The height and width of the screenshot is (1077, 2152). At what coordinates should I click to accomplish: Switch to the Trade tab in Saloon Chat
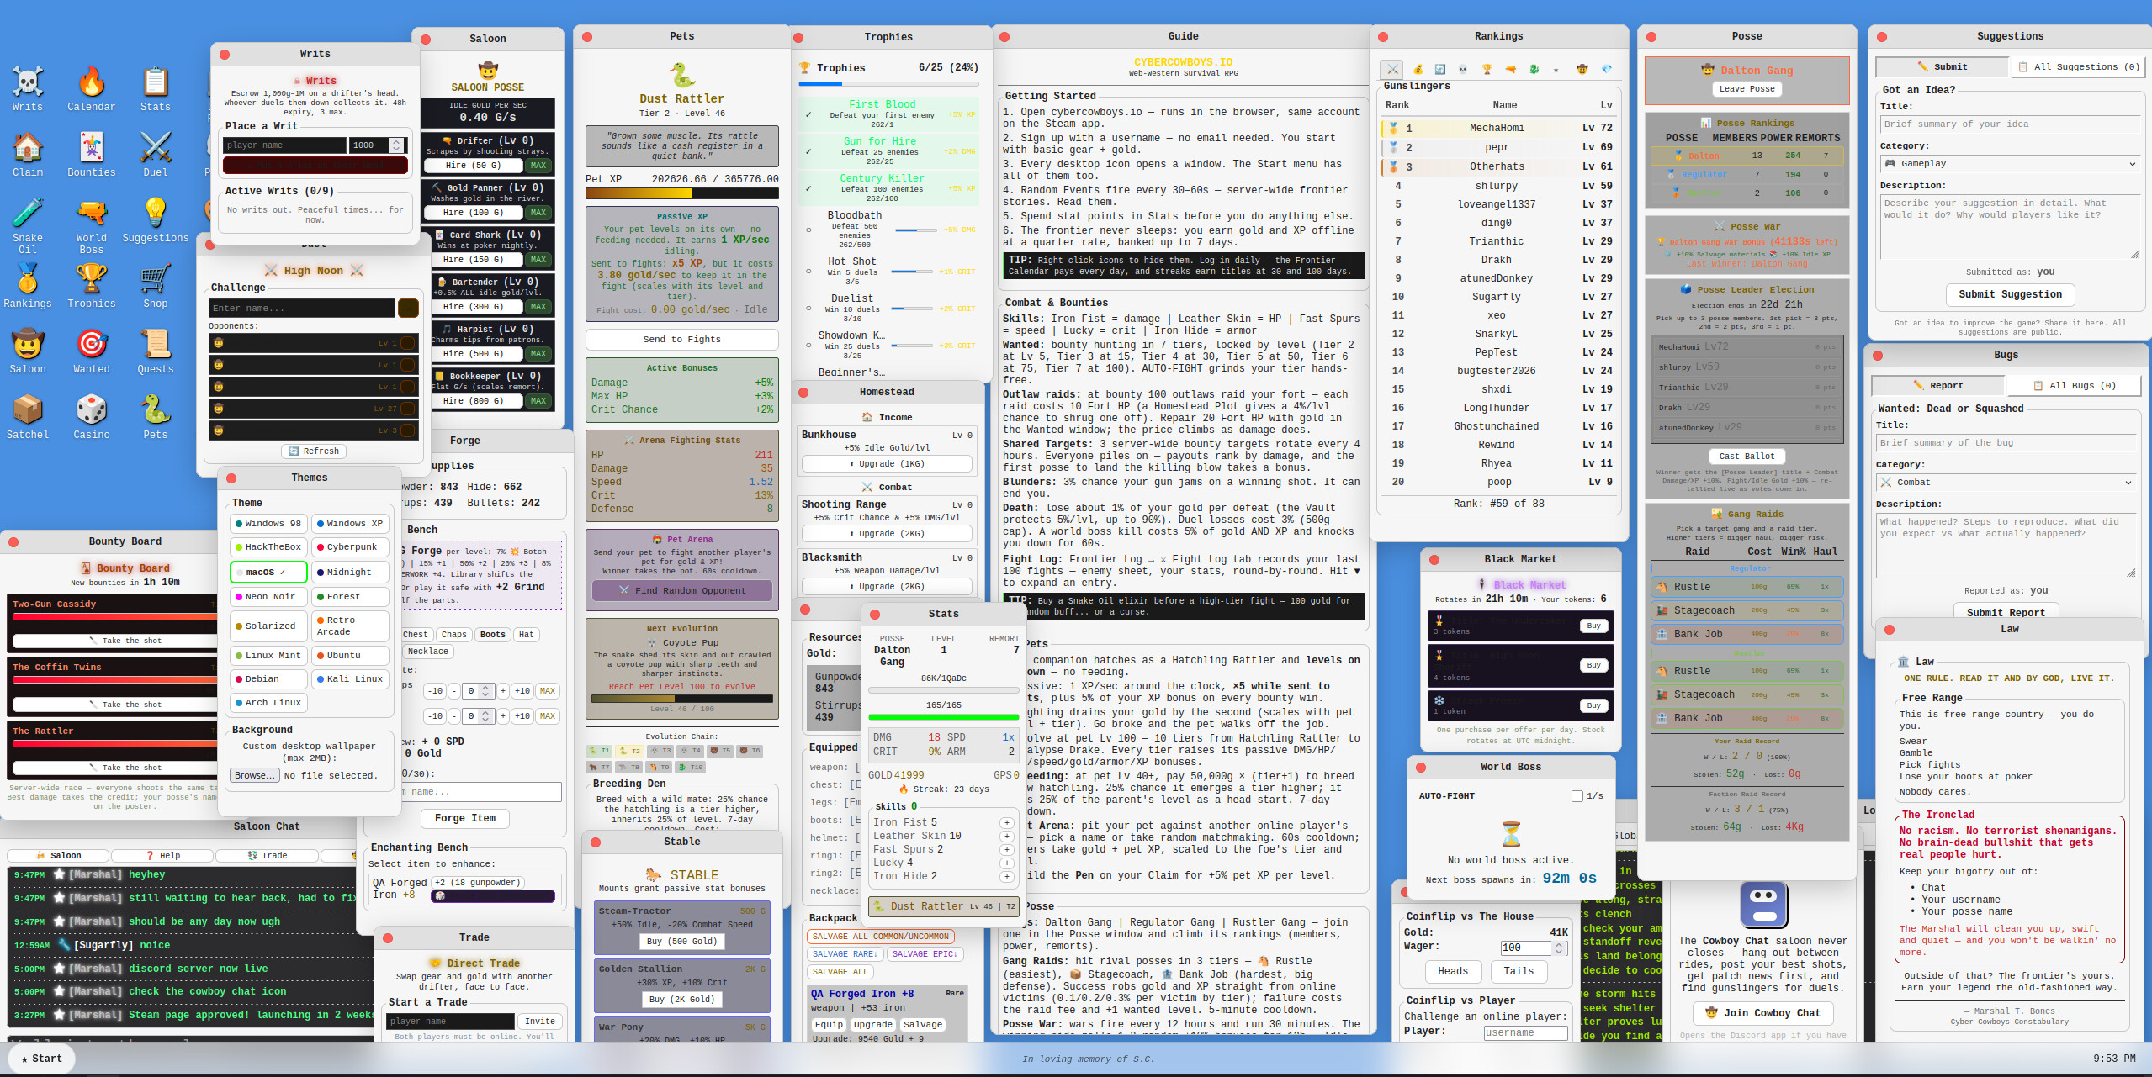tap(267, 856)
